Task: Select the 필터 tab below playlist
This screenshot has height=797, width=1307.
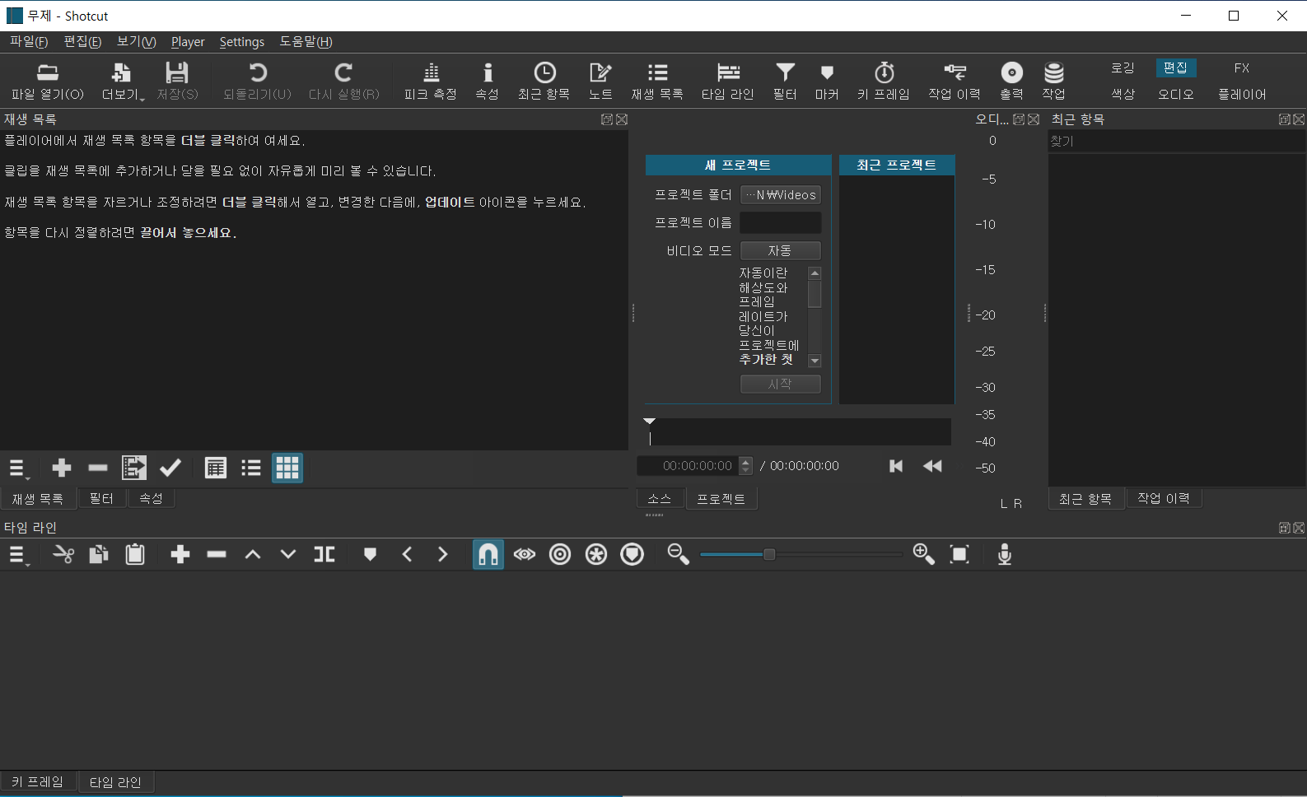Action: 102,499
